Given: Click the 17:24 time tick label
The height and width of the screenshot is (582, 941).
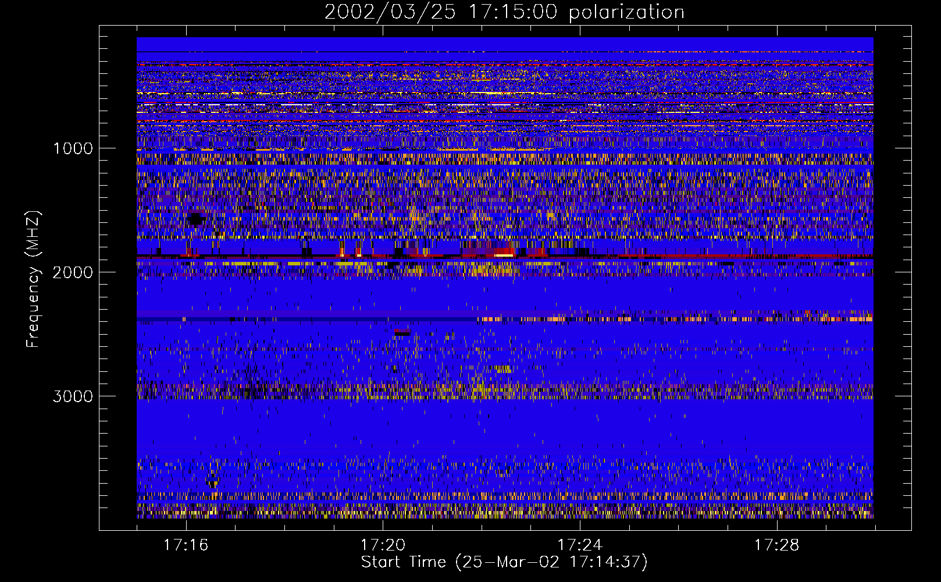Looking at the screenshot, I should coord(580,545).
